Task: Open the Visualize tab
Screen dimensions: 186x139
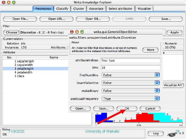Action: (144, 9)
